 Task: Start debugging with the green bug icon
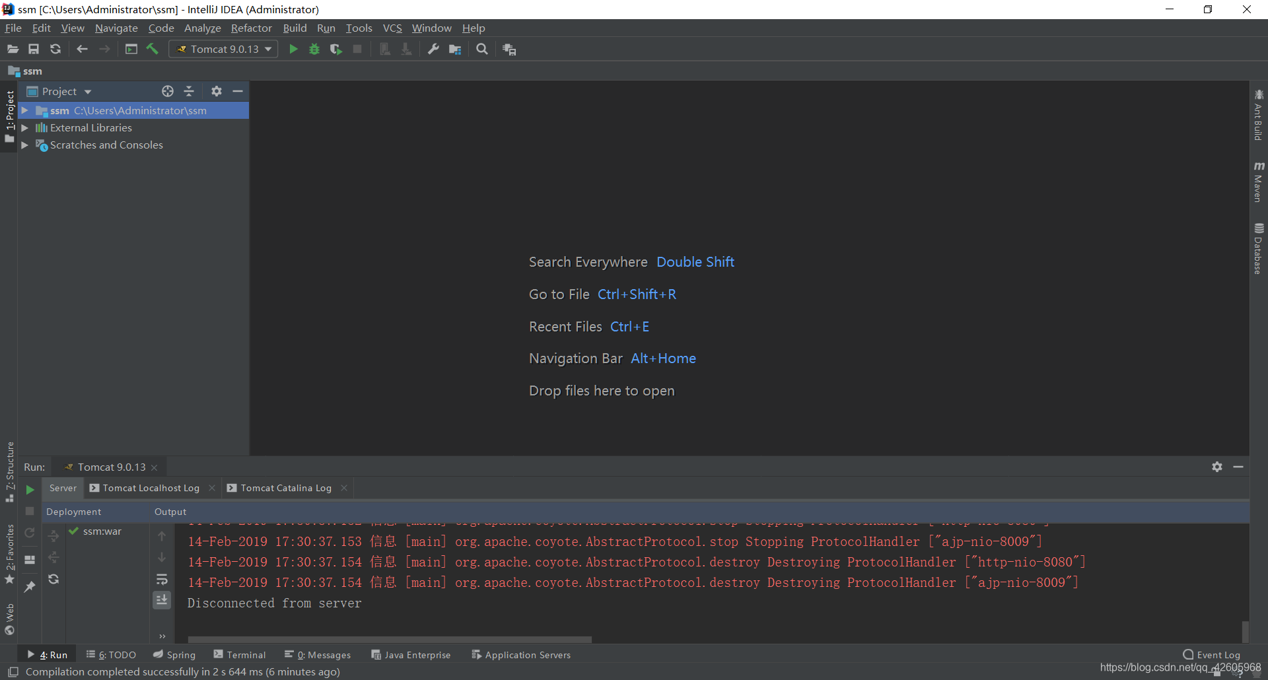314,49
